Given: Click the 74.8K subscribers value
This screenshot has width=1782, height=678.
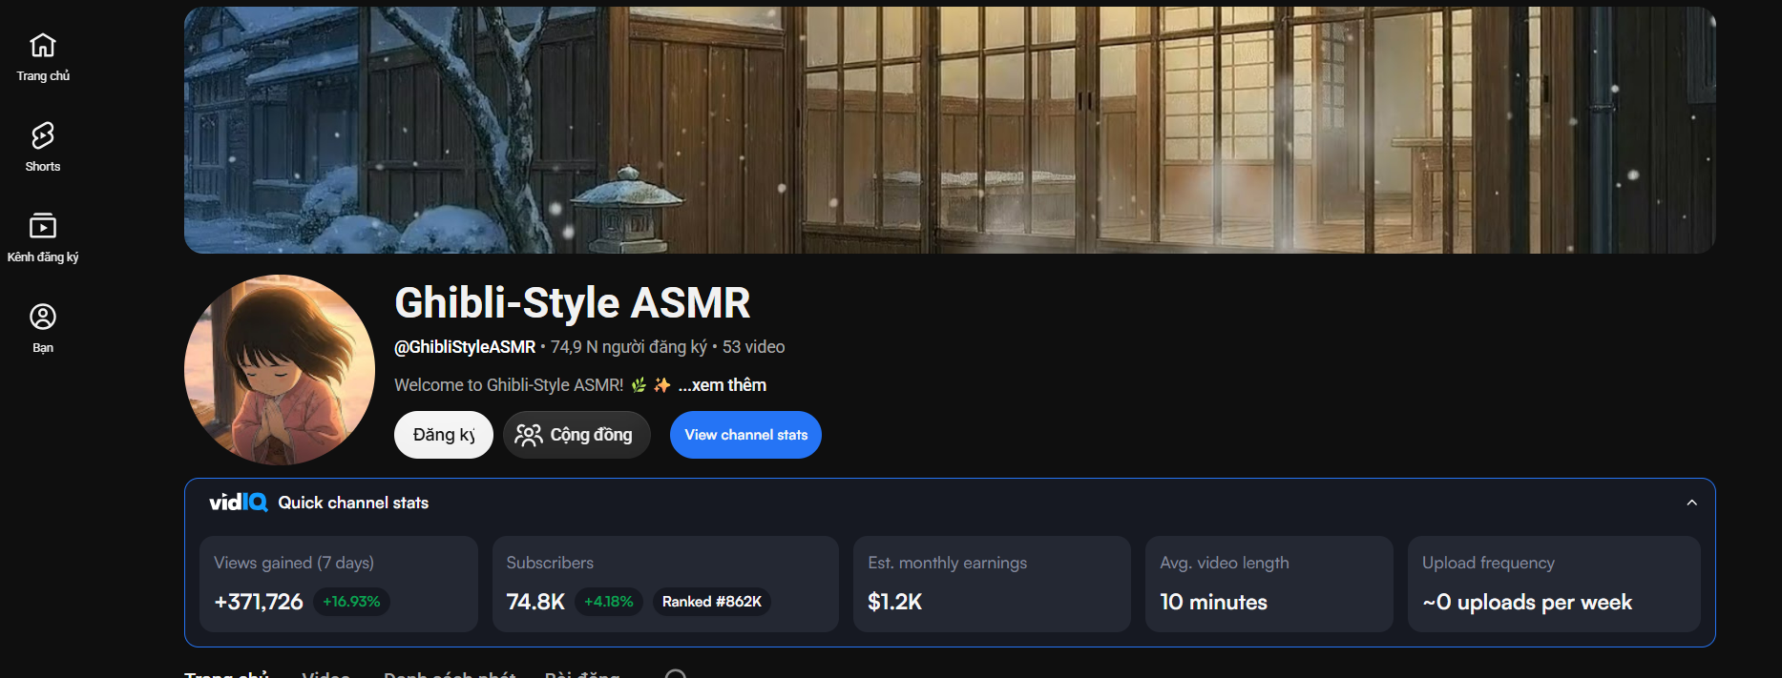Looking at the screenshot, I should click(535, 602).
